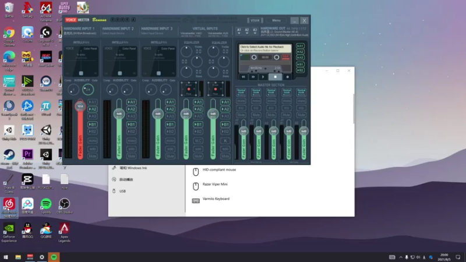The image size is (466, 262).
Task: Switch the A1 master bus Normal mode
Action: click(x=241, y=92)
